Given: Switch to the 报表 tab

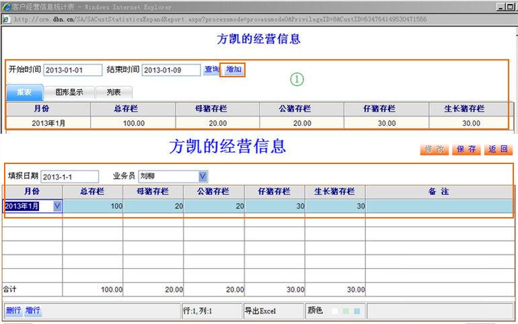Looking at the screenshot, I should pyautogui.click(x=24, y=93).
